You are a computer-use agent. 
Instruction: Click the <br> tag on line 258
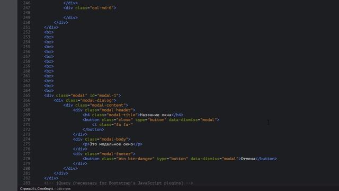pos(49,62)
